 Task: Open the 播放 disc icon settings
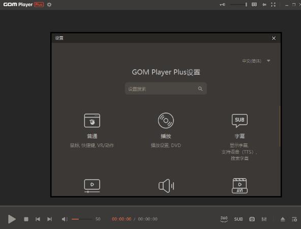pos(166,121)
